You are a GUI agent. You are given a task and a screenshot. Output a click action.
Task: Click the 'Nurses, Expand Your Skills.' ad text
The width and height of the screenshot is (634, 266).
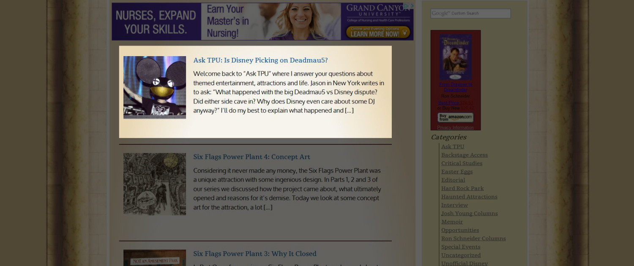156,22
